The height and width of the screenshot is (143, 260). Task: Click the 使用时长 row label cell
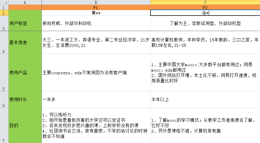[25, 99]
